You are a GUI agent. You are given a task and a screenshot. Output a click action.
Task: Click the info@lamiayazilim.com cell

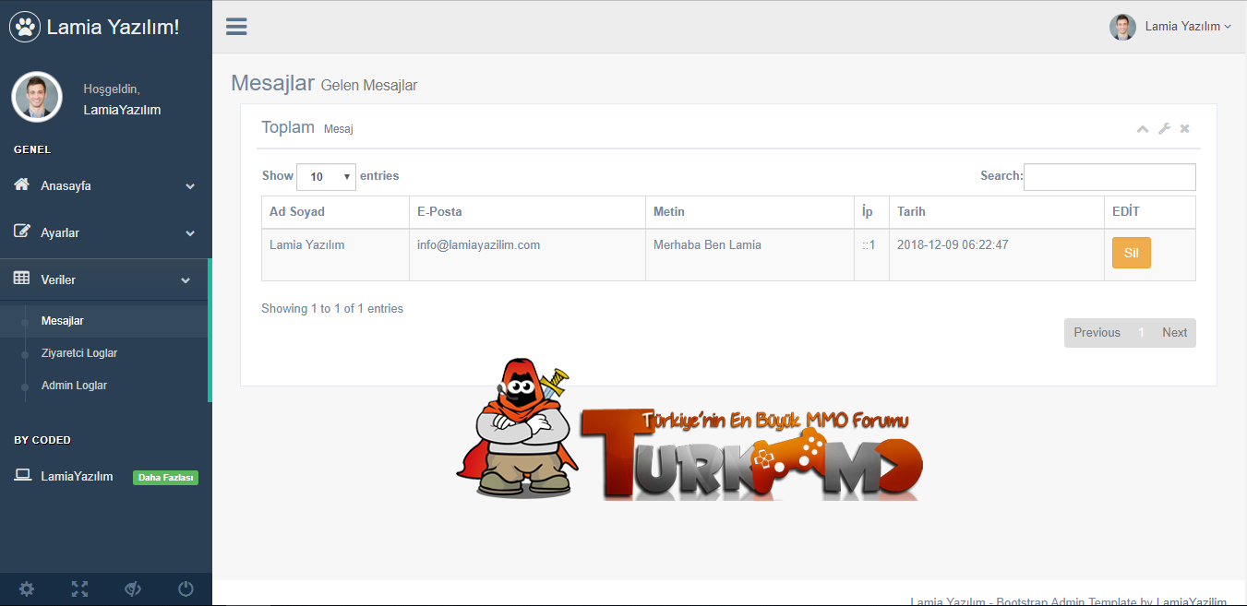click(x=527, y=255)
